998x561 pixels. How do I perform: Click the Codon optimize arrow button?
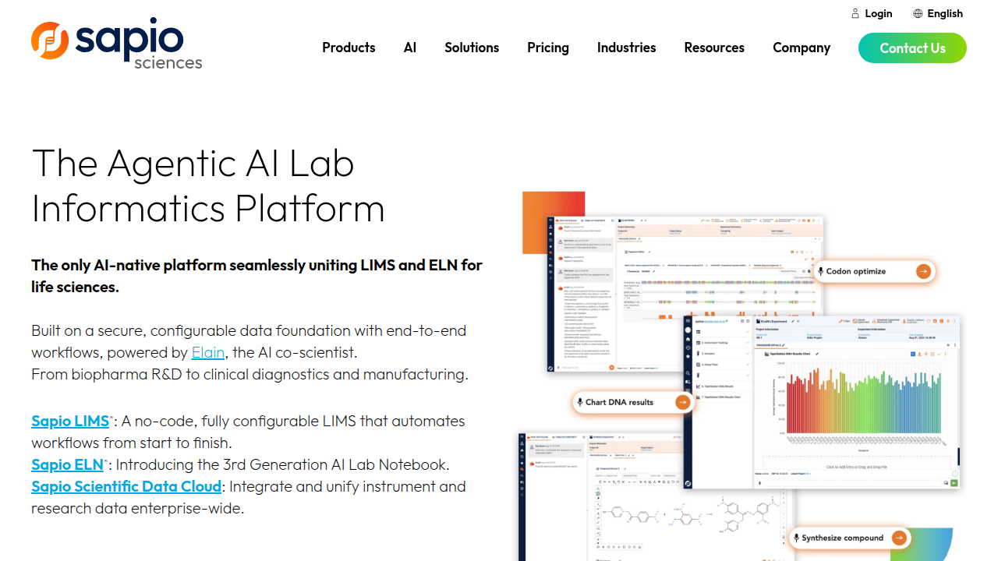(x=923, y=271)
